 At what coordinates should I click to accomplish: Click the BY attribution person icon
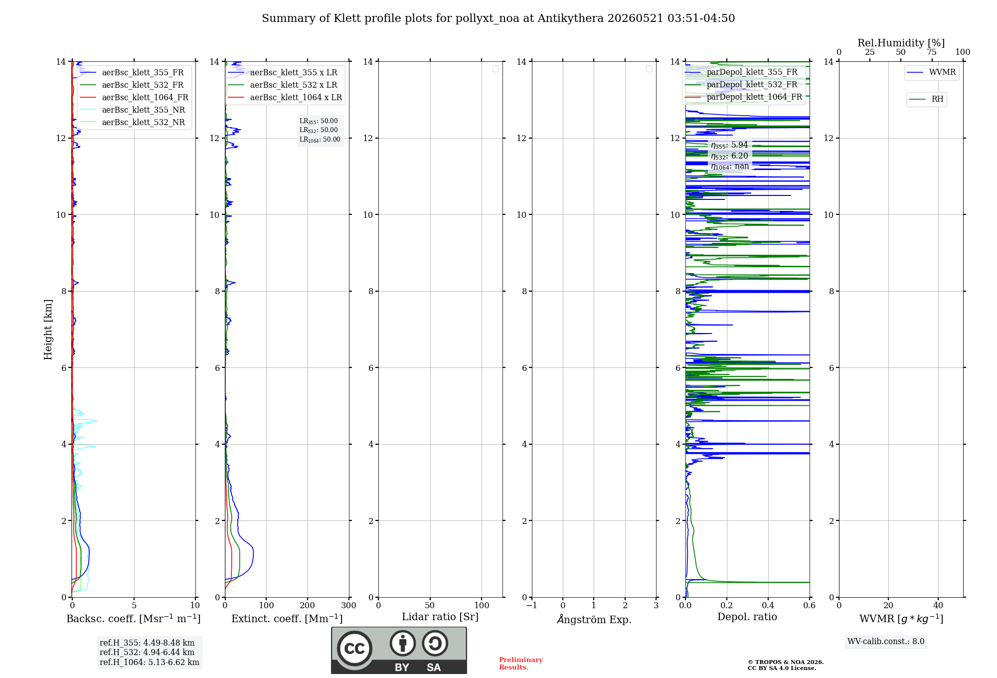[x=403, y=643]
